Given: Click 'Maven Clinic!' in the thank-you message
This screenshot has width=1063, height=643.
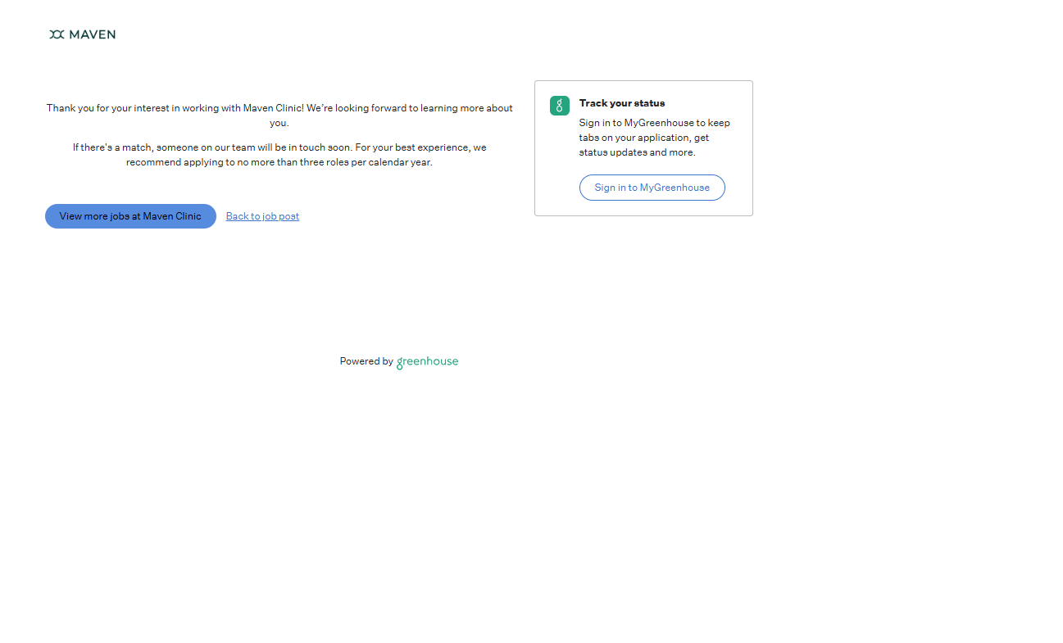Looking at the screenshot, I should pyautogui.click(x=273, y=108).
